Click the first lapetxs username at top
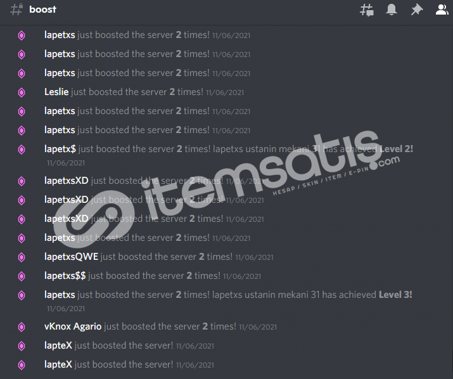The width and height of the screenshot is (453, 379). tap(60, 35)
